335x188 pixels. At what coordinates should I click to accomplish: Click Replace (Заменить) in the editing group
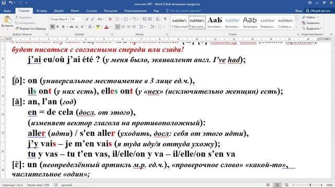pos(311,23)
